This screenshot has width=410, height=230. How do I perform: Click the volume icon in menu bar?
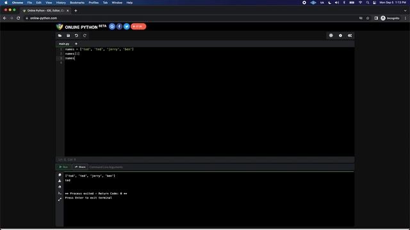point(337,3)
